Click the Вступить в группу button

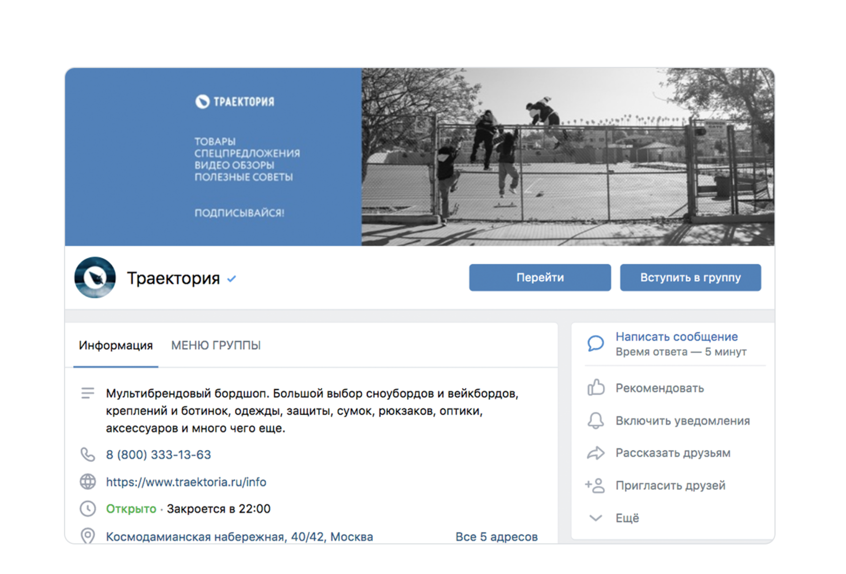690,277
